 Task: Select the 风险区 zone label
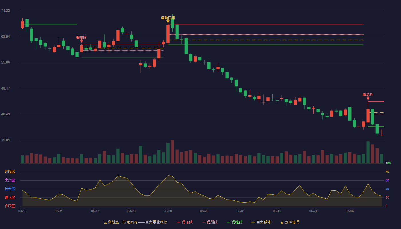[x=10, y=172]
